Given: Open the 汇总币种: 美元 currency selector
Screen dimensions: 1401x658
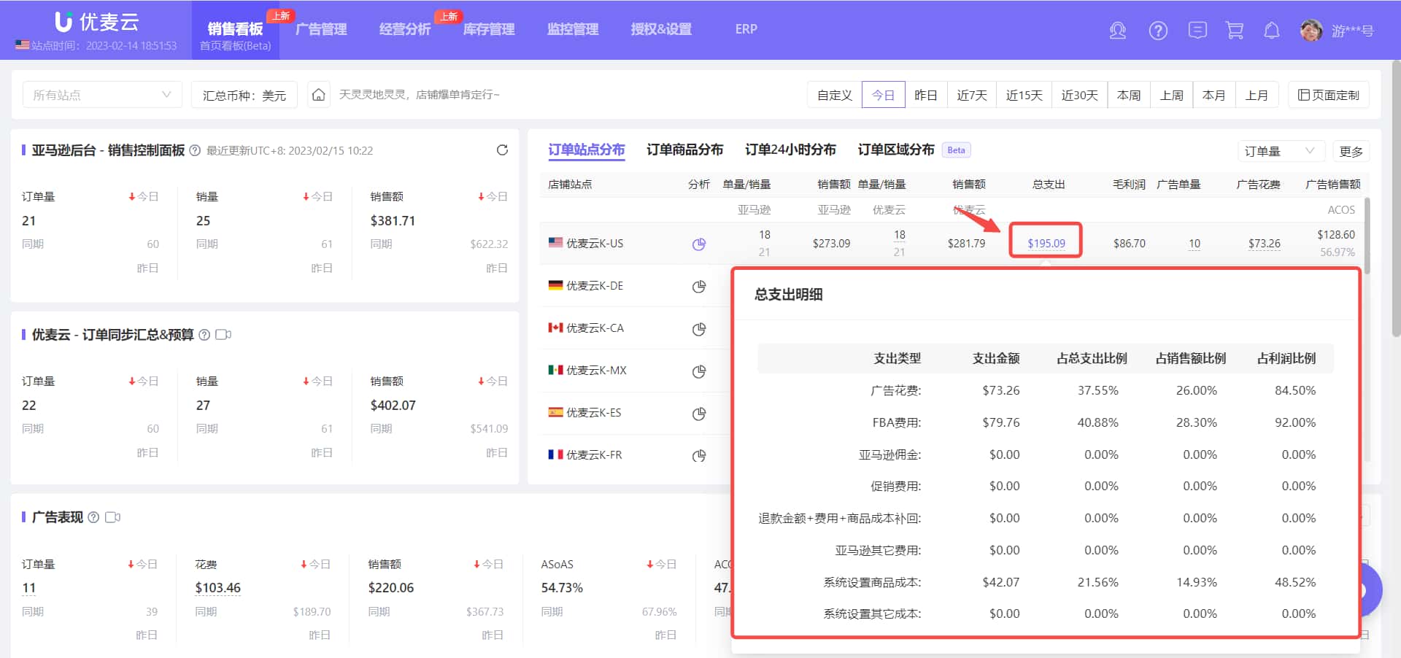Looking at the screenshot, I should click(244, 95).
